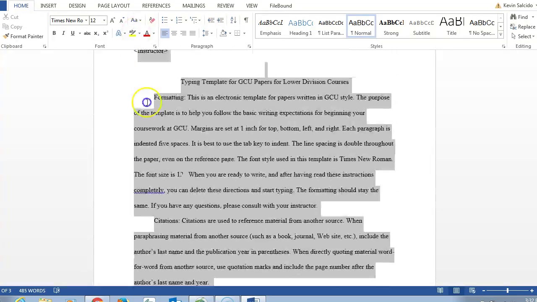The height and width of the screenshot is (302, 537).
Task: Click the Grow Font icon
Action: pos(113,20)
